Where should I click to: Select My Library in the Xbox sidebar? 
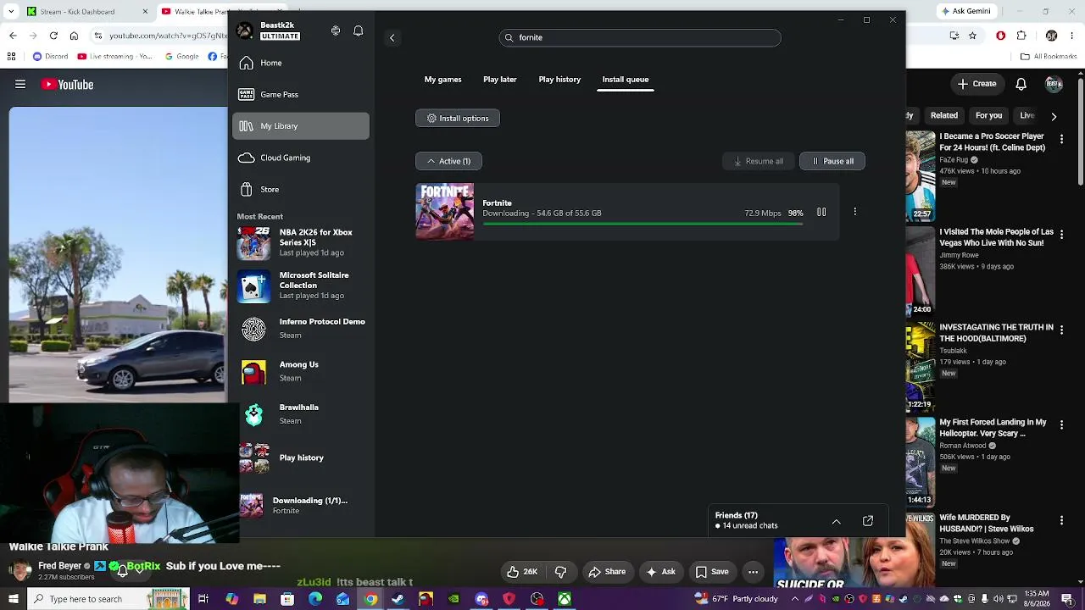[301, 126]
